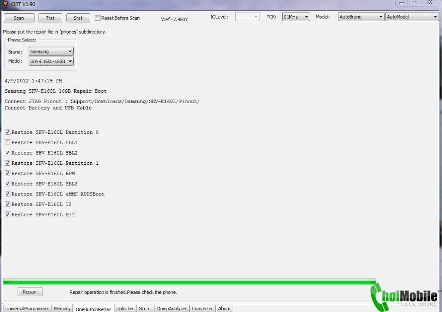Open the AutoBrand dropdown
This screenshot has height=312, width=442.
[361, 17]
